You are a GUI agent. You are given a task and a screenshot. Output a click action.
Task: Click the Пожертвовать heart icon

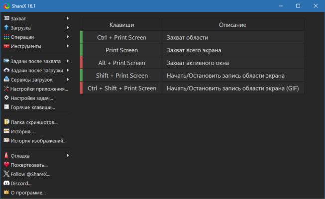coord(6,165)
